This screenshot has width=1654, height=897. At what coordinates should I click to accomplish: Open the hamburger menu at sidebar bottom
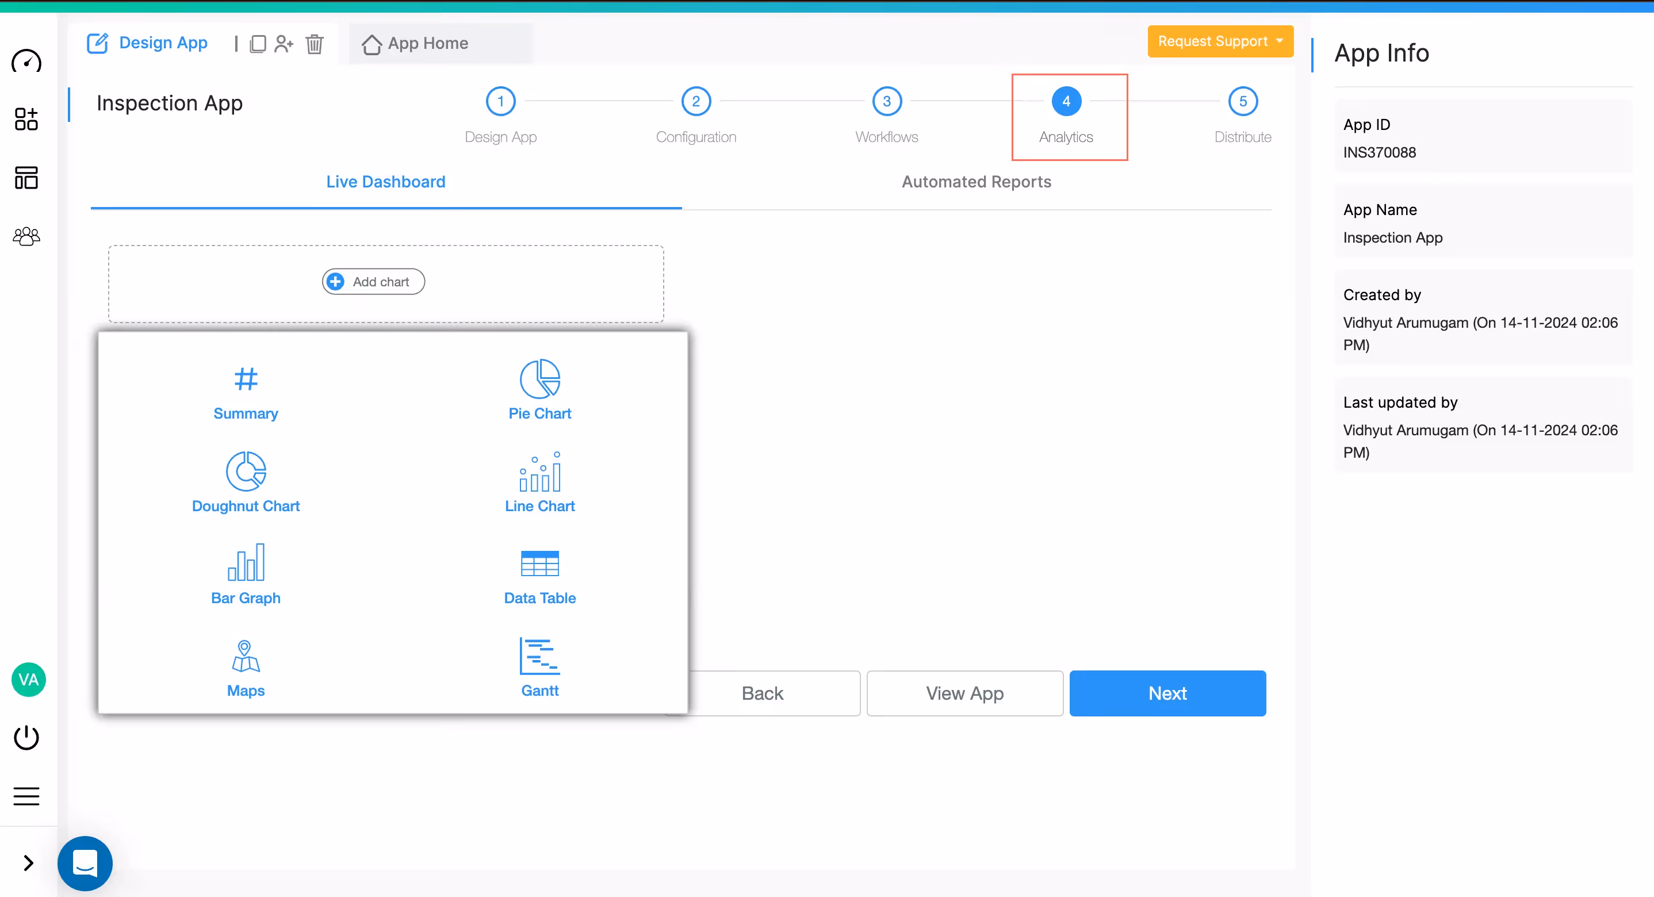(26, 796)
